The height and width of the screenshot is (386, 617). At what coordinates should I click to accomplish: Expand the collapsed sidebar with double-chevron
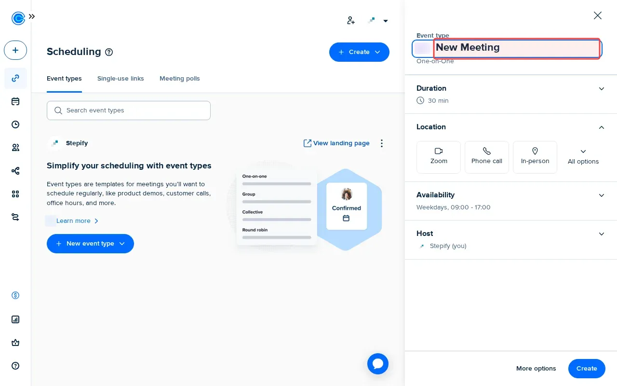(x=32, y=16)
